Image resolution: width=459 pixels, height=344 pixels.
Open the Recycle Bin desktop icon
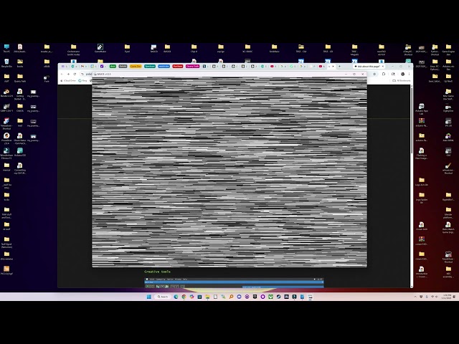tap(6, 62)
